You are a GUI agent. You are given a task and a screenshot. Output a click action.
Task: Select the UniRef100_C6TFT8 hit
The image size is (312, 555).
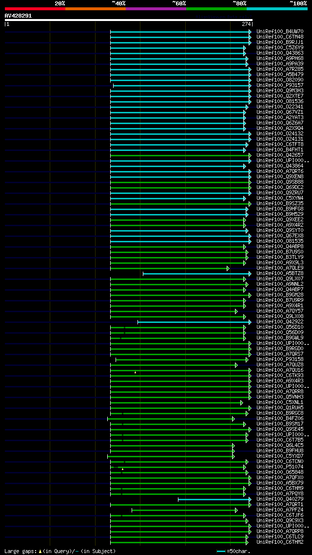click(x=280, y=145)
